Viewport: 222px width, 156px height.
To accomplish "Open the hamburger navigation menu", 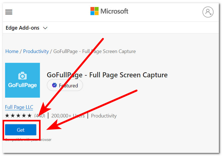I will tap(9, 12).
